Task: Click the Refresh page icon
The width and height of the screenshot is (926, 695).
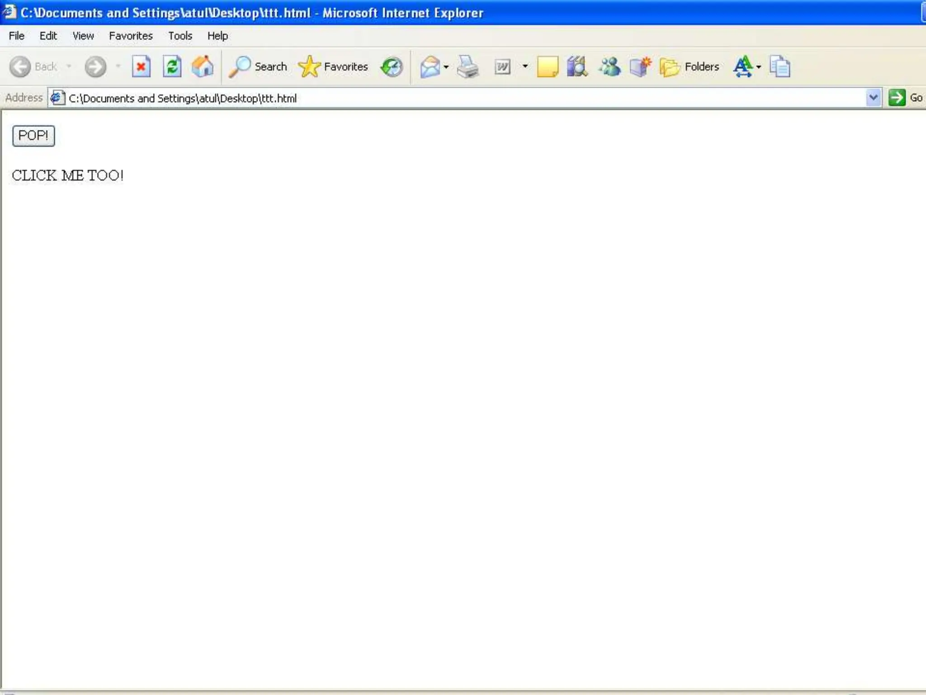Action: [172, 67]
